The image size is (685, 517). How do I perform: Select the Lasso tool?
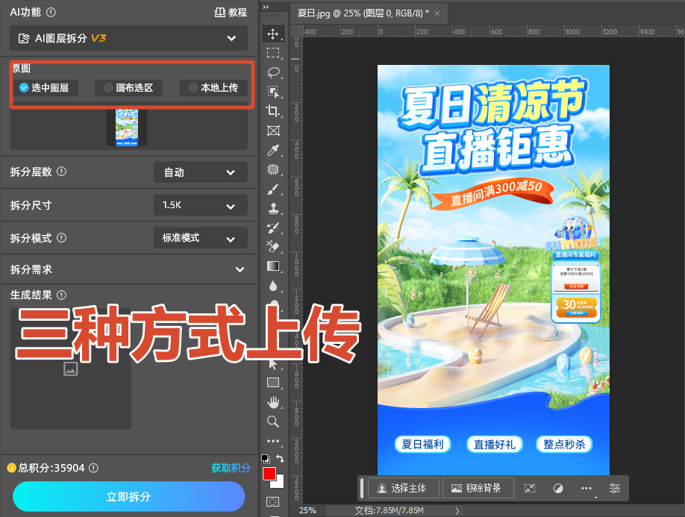(x=273, y=72)
